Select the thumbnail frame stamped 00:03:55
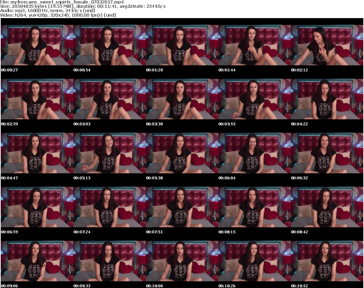This screenshot has height=288, width=364. click(x=255, y=99)
